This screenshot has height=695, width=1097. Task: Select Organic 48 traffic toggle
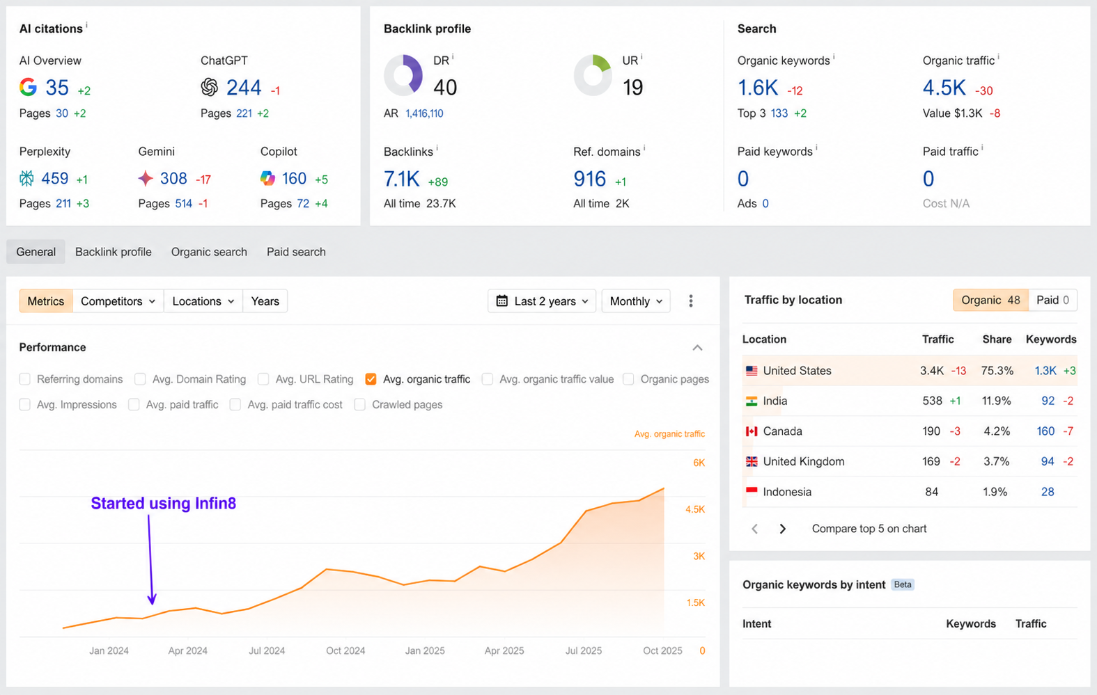coord(990,300)
